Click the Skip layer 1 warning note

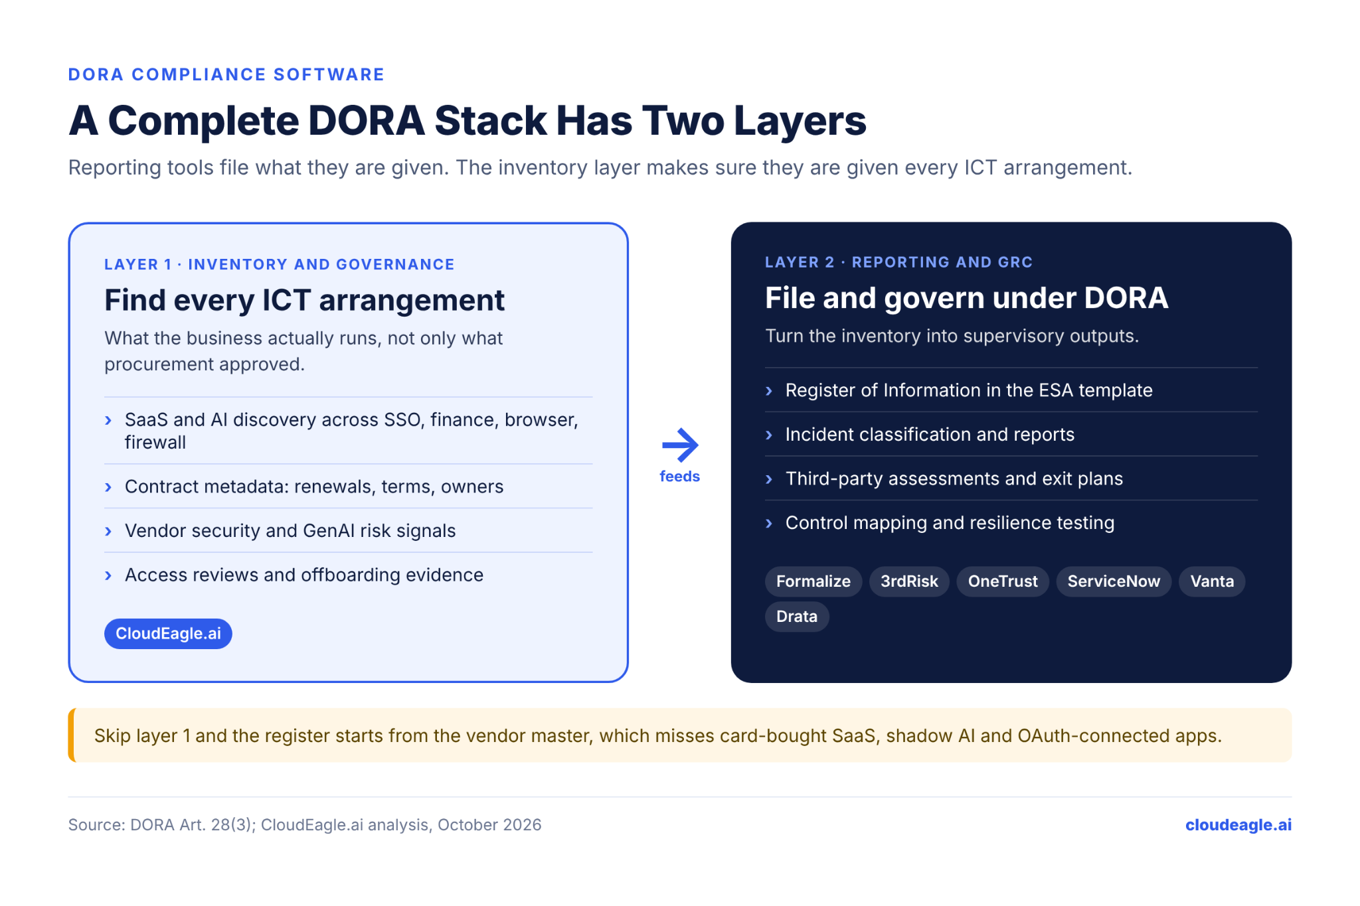tap(680, 735)
